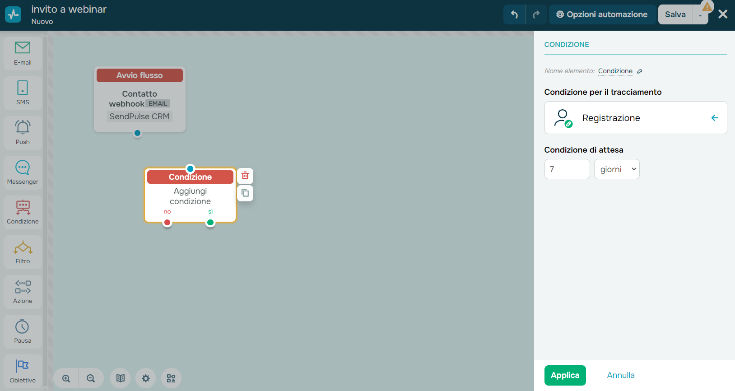Viewport: 735px width, 391px height.
Task: Click the green 'si' output connector
Action: click(210, 223)
